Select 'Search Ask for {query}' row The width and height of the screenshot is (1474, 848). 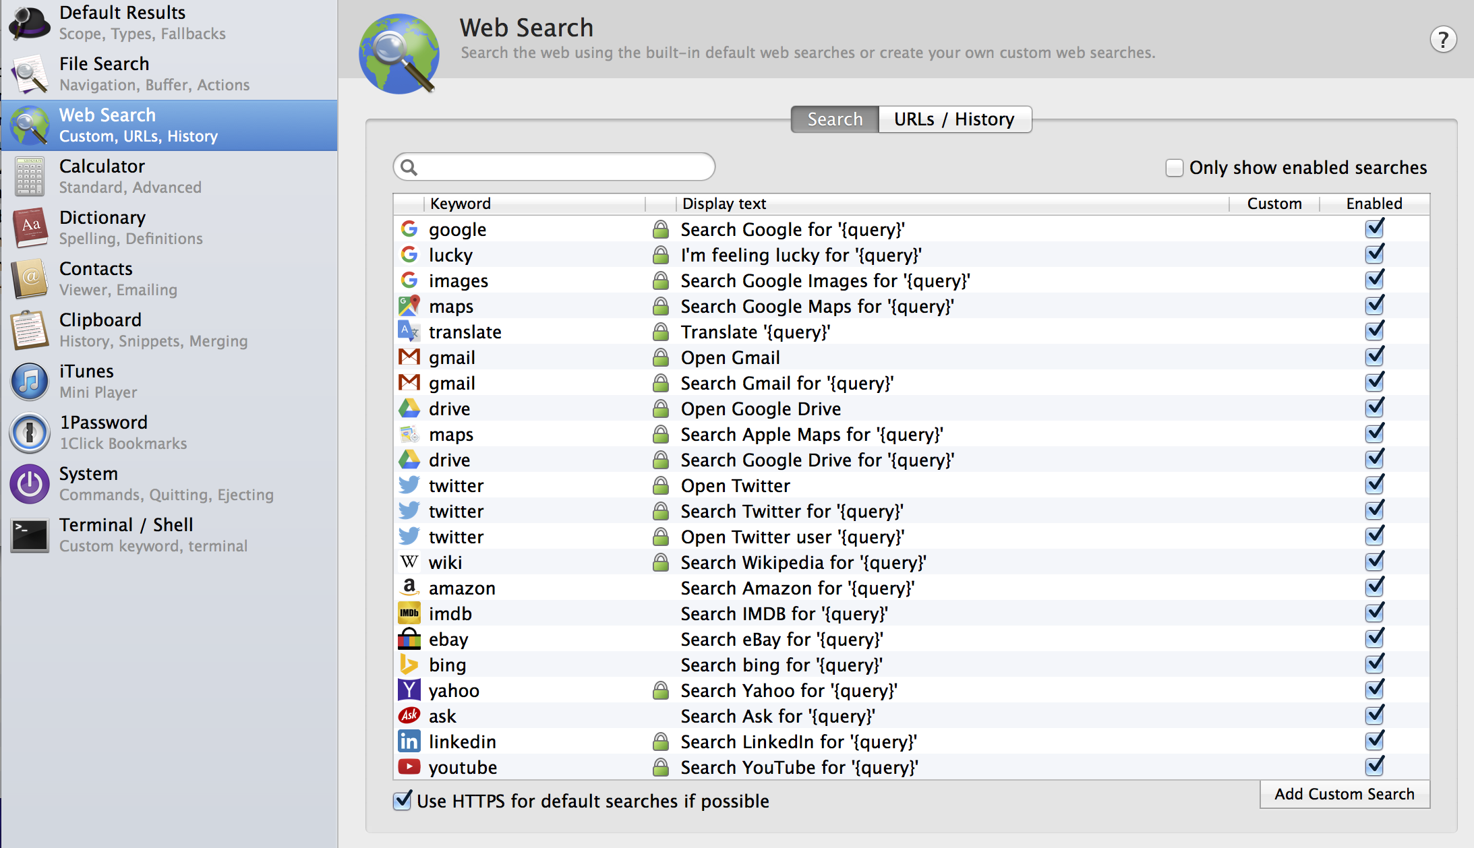[x=911, y=716]
